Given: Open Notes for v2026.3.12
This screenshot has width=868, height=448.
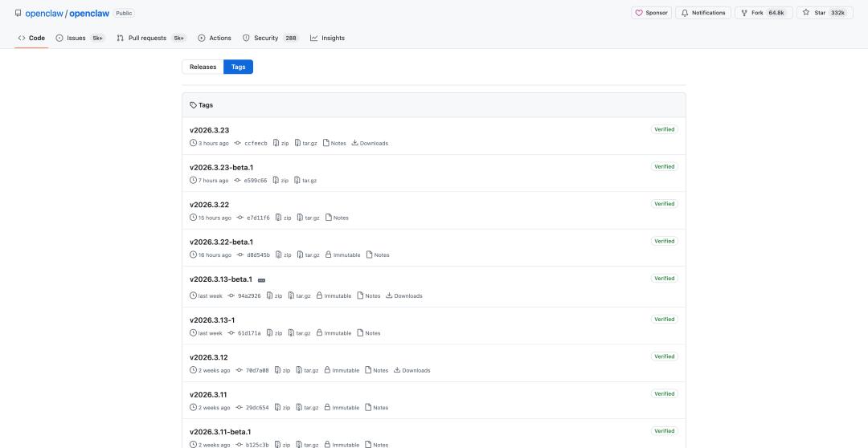Looking at the screenshot, I should click(x=376, y=371).
